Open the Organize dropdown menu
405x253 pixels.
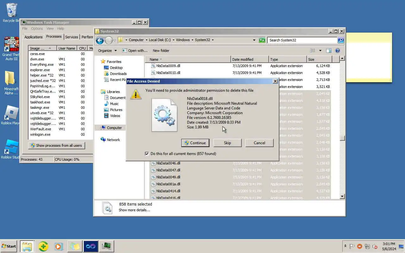pos(107,51)
